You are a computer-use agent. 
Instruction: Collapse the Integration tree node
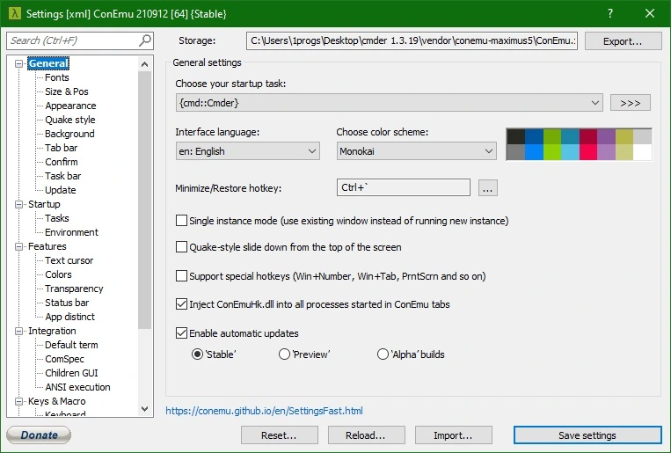coord(18,331)
